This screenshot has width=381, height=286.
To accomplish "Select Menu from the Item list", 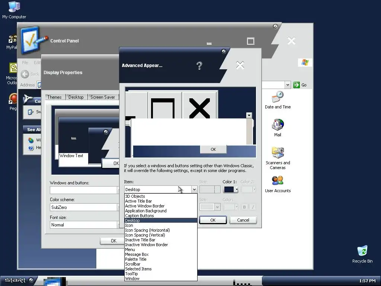I will point(161,250).
